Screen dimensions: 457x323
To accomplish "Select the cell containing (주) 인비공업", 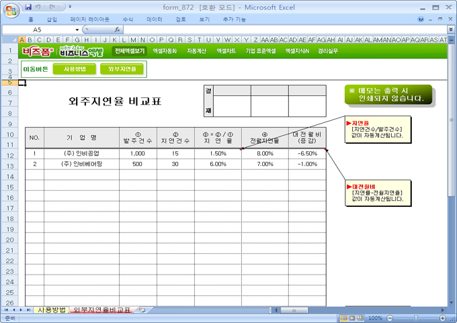I will tap(81, 154).
